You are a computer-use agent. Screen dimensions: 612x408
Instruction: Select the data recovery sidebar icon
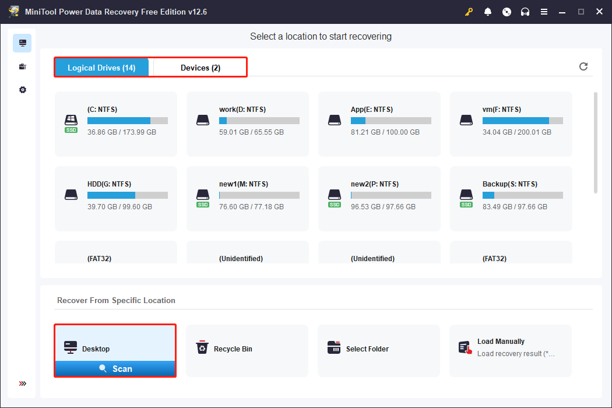[x=22, y=43]
